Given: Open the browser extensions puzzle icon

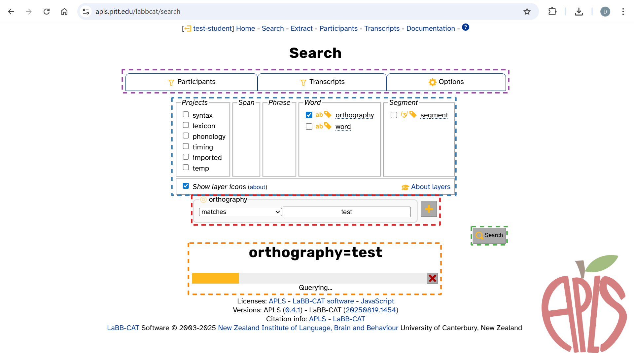Looking at the screenshot, I should pos(552,12).
